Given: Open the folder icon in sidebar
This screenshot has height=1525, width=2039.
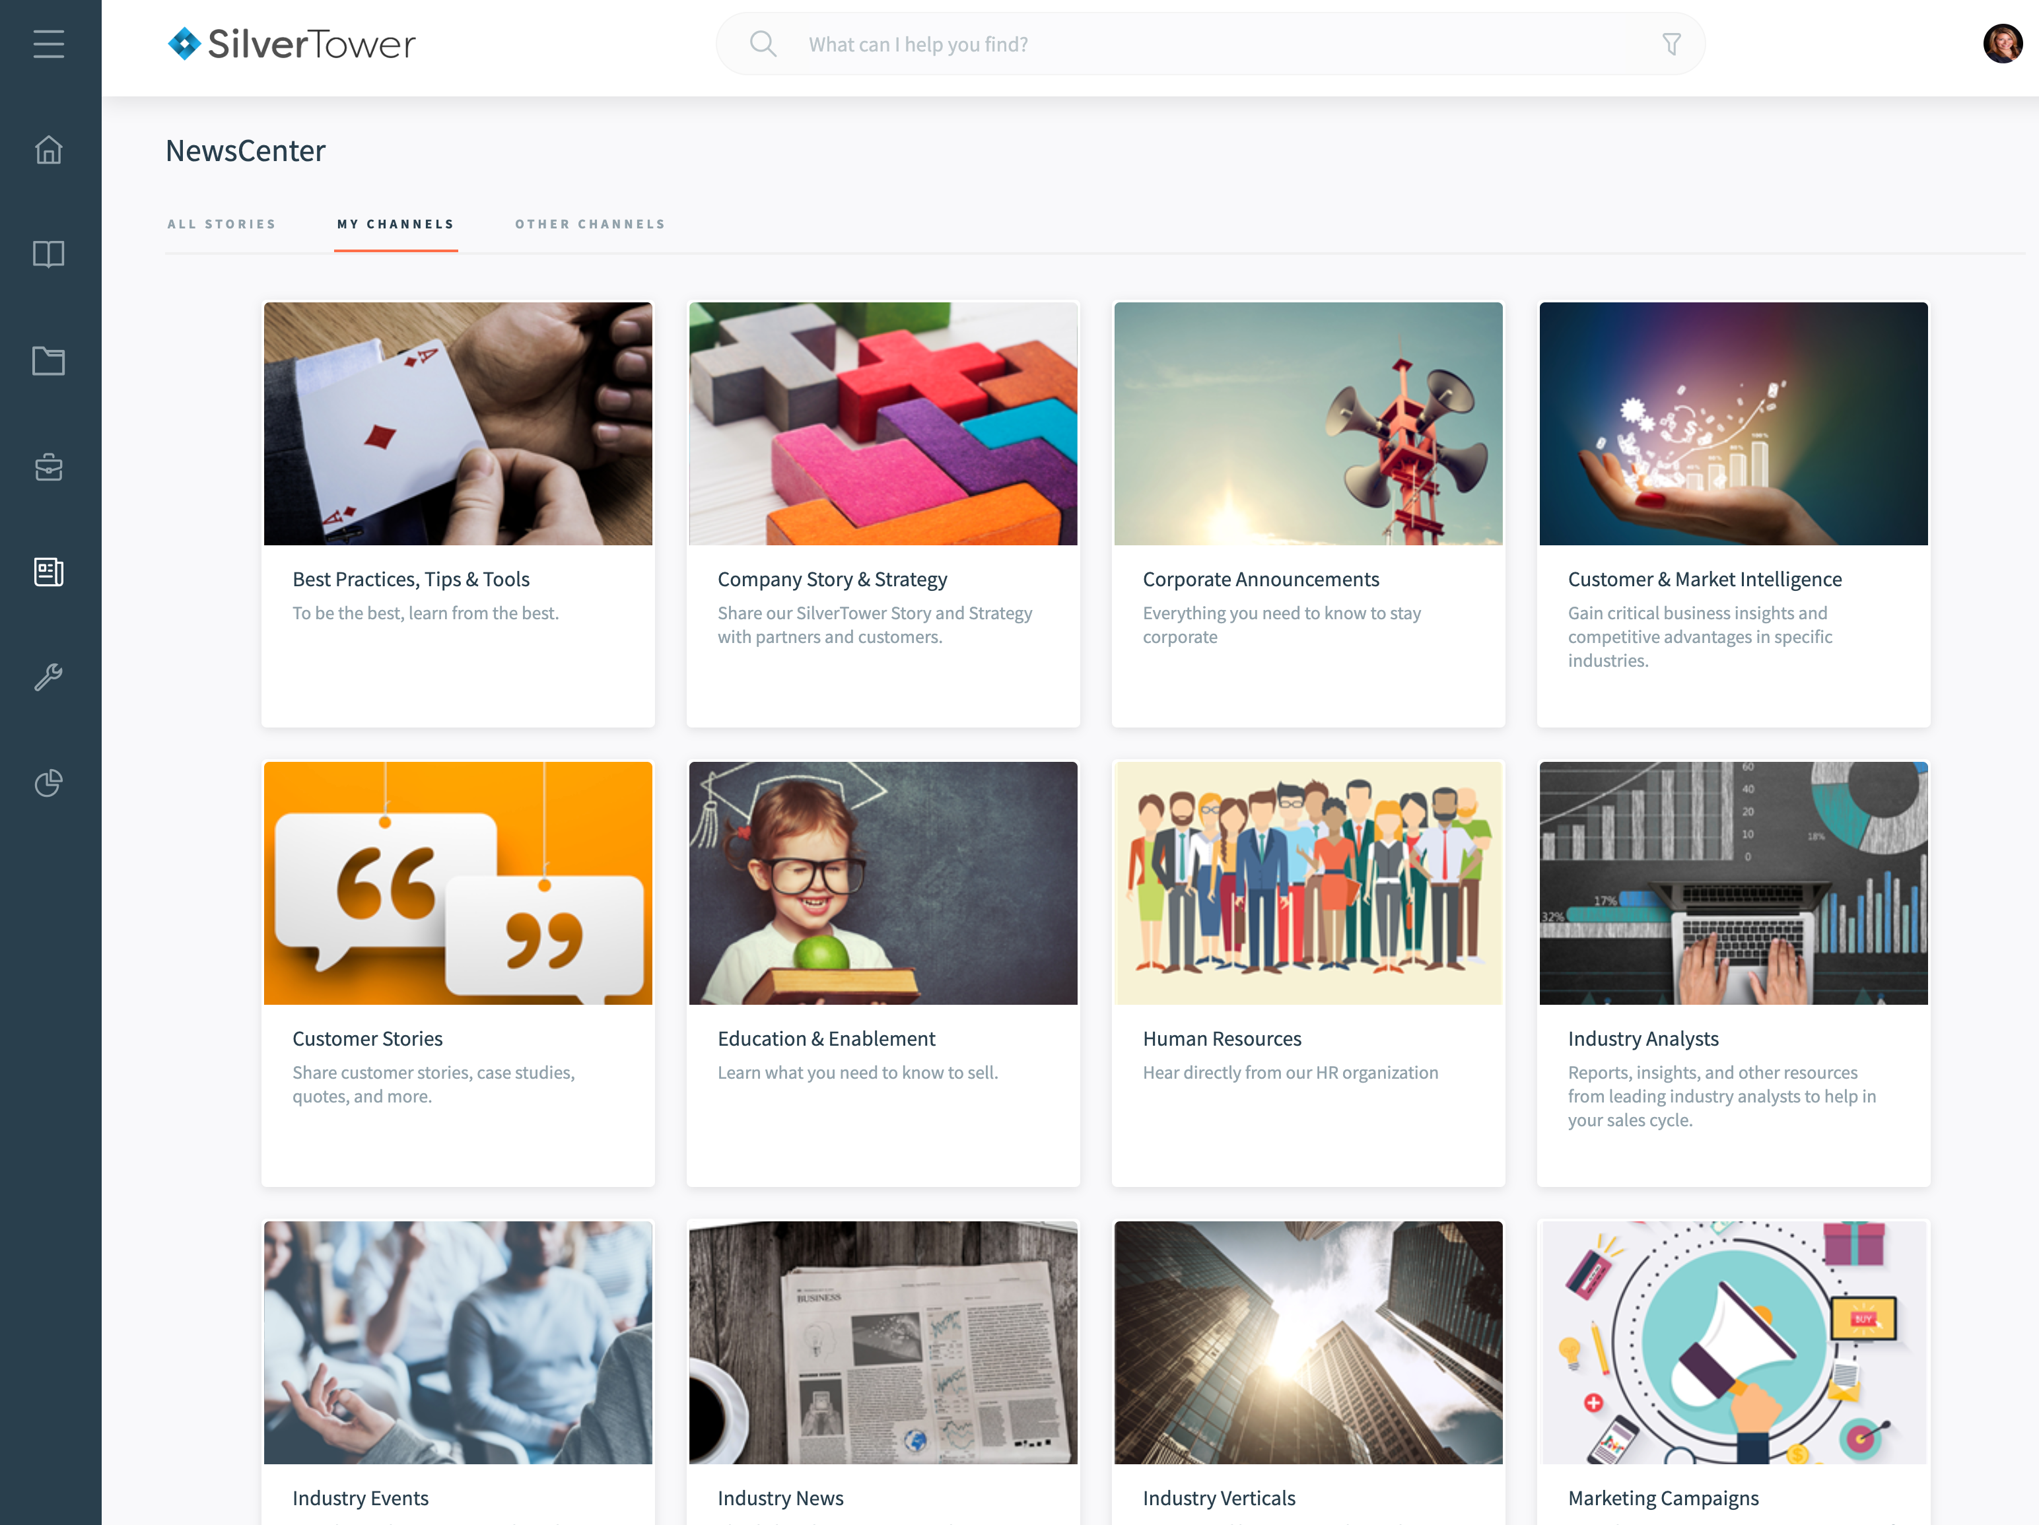Looking at the screenshot, I should click(x=49, y=360).
